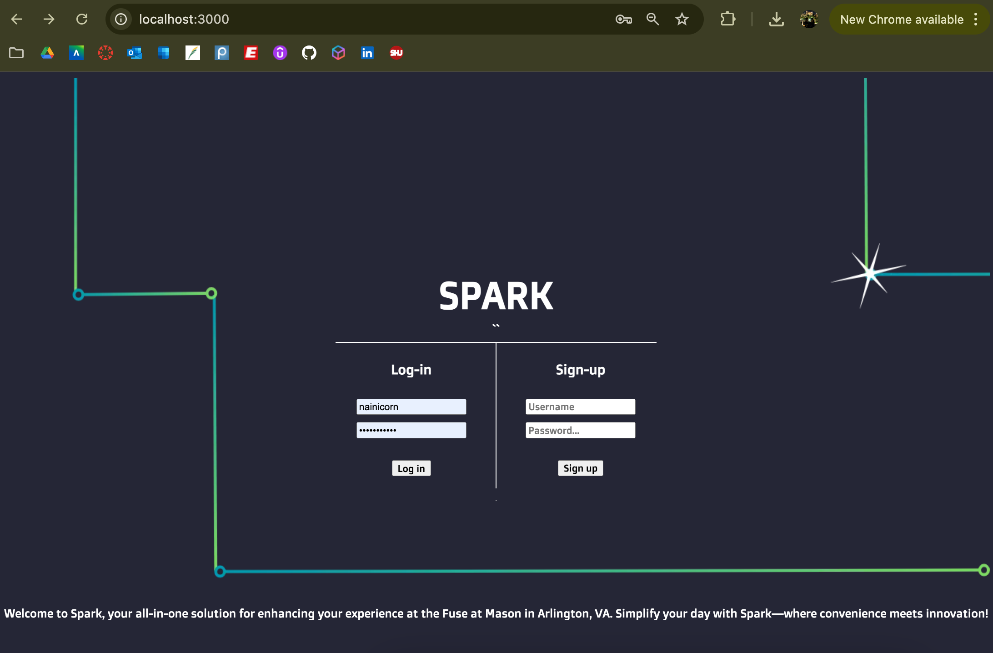Image resolution: width=993 pixels, height=653 pixels.
Task: Open the Extensions puzzle icon
Action: click(727, 19)
